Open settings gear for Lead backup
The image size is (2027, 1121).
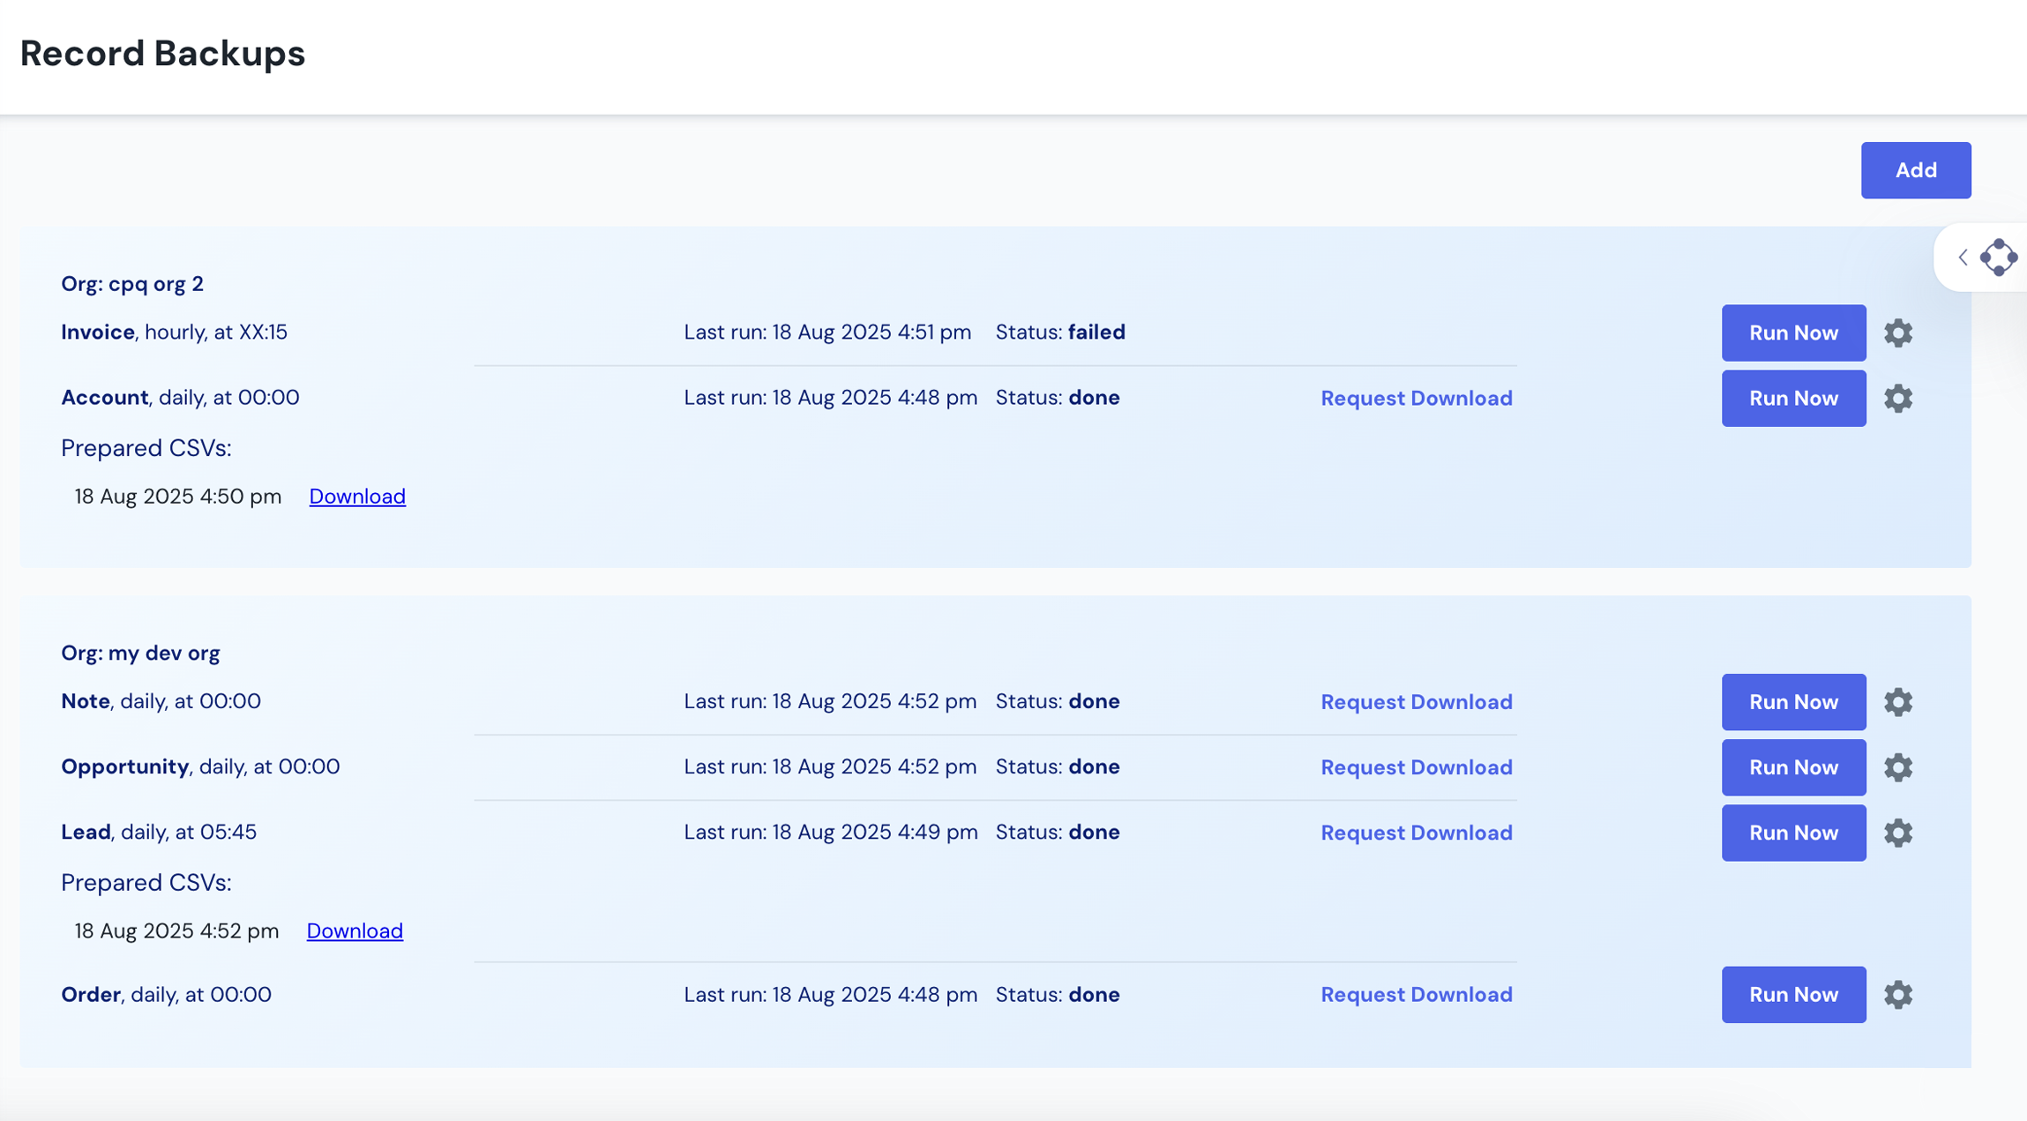click(1898, 832)
